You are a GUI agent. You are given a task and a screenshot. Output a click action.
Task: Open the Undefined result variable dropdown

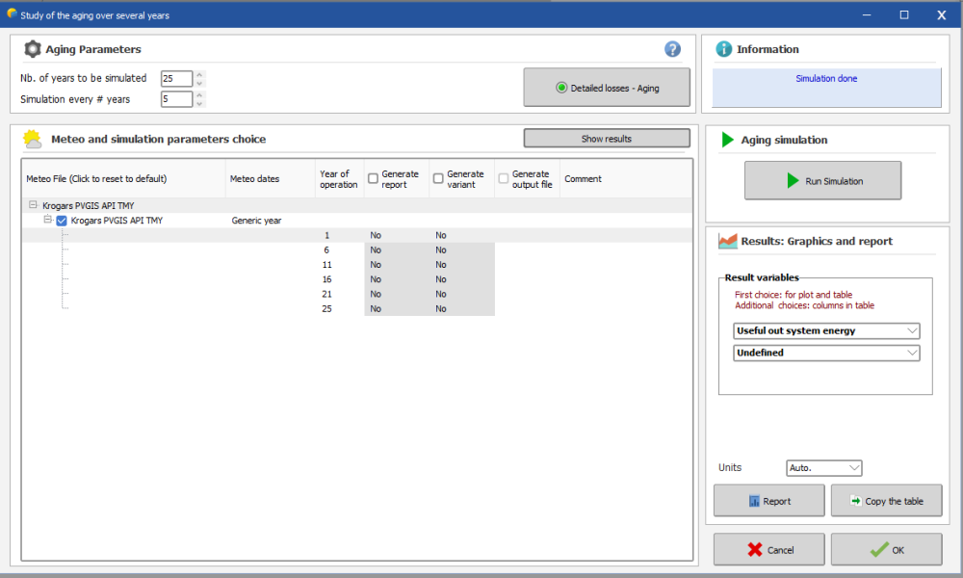pos(825,353)
